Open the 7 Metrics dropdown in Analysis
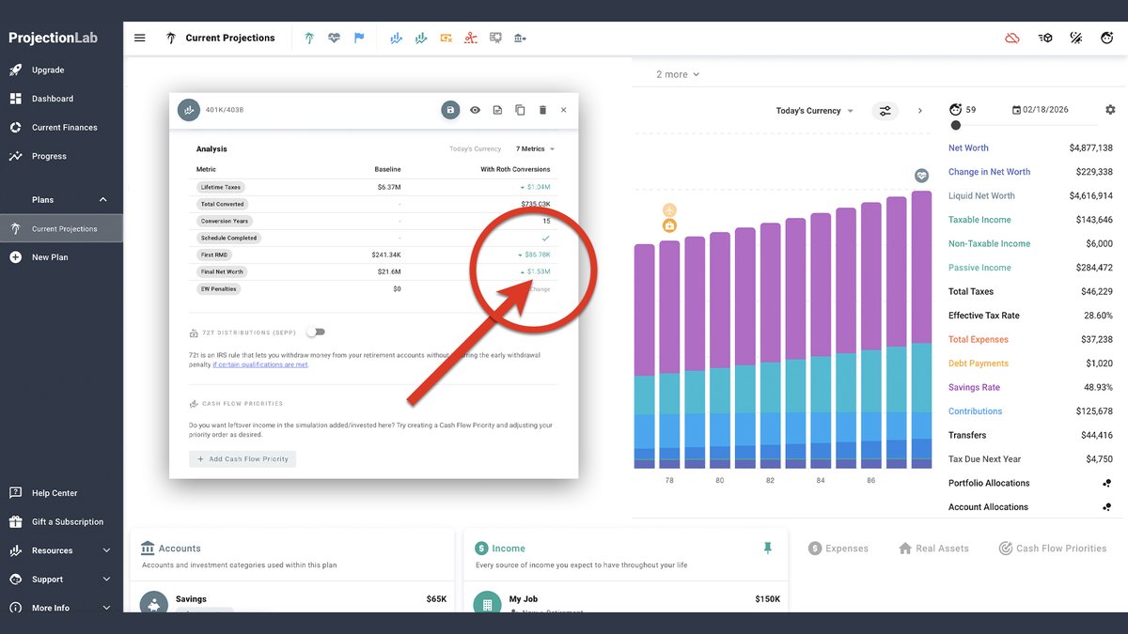 (x=535, y=149)
